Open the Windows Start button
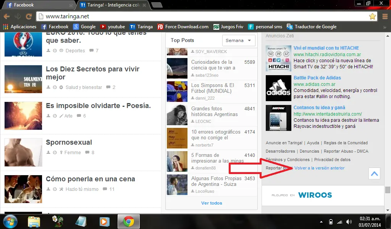This screenshot has width=391, height=229. coord(10,221)
